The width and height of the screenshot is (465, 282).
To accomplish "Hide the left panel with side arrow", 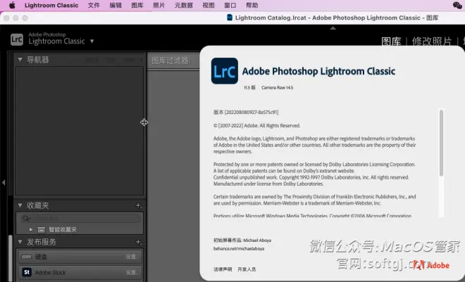I will point(4,183).
